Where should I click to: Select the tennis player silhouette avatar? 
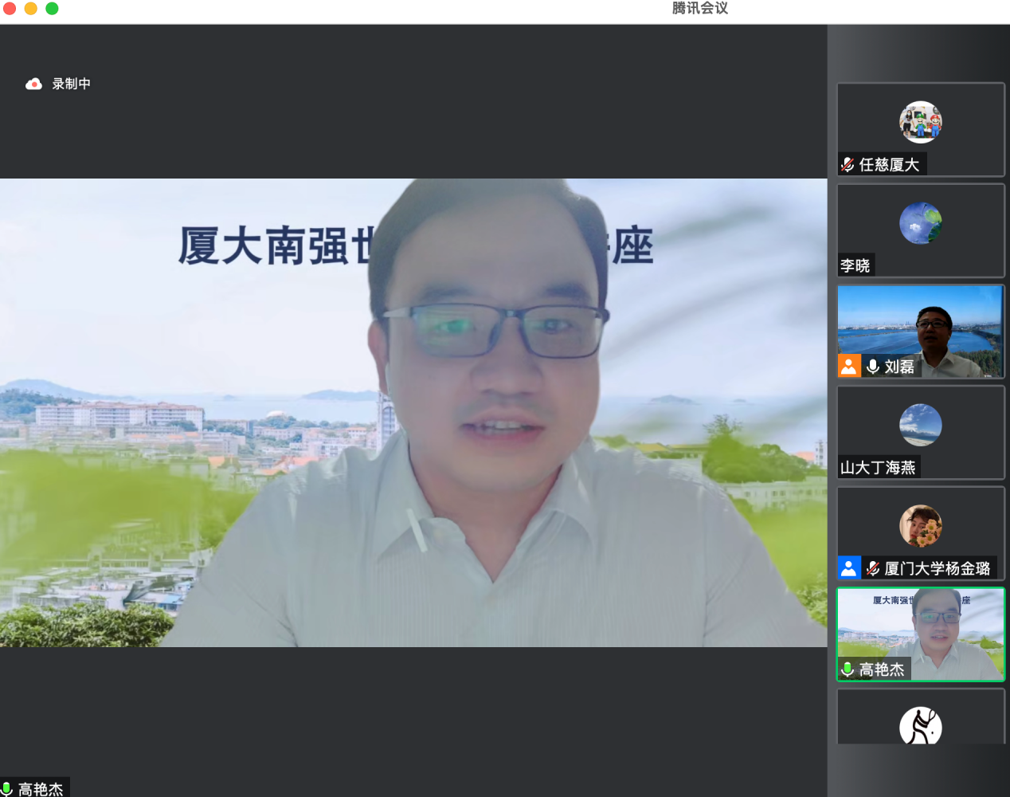click(920, 726)
